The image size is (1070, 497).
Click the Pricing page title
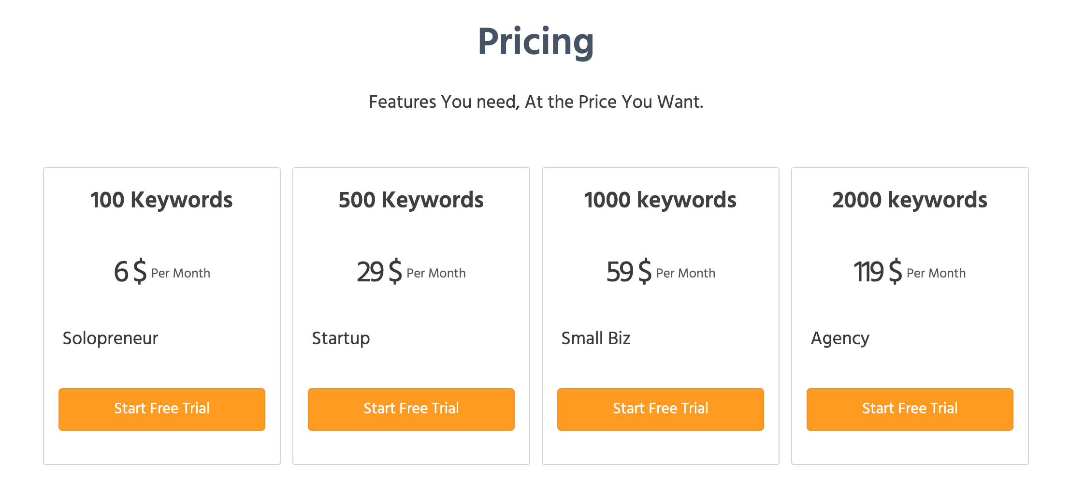pos(535,43)
